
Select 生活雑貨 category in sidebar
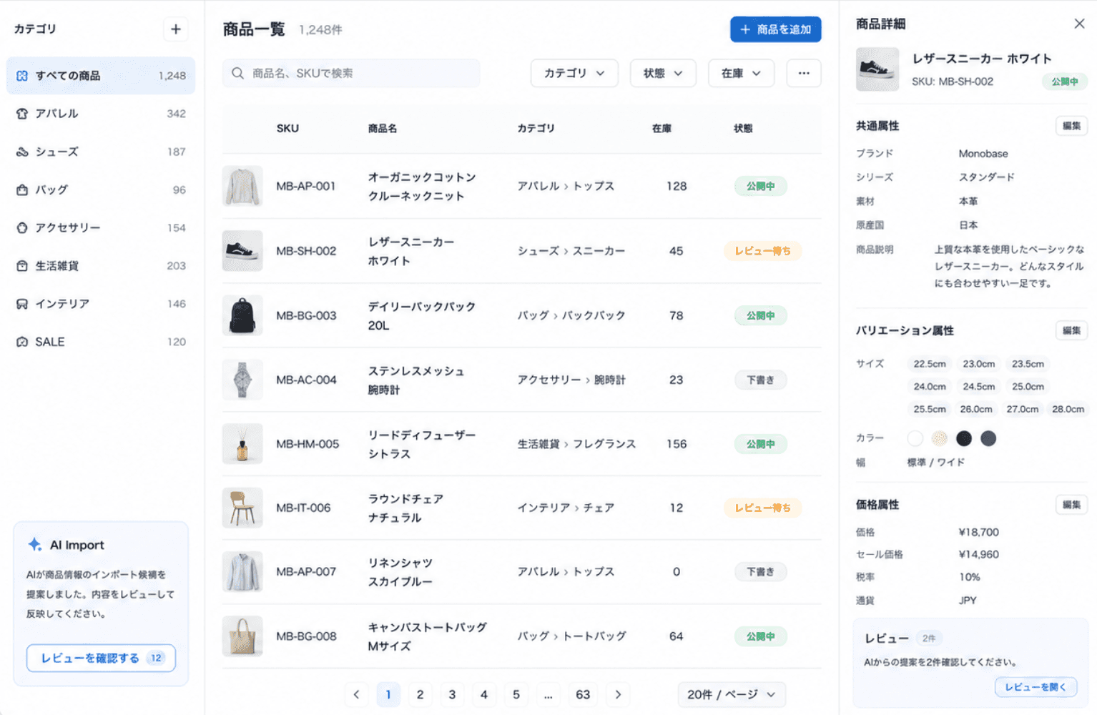101,266
